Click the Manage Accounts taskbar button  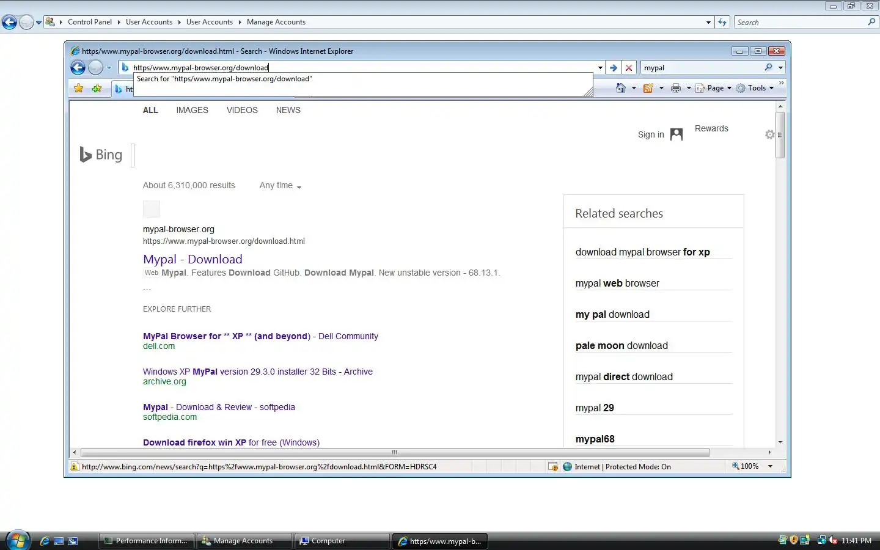[244, 541]
